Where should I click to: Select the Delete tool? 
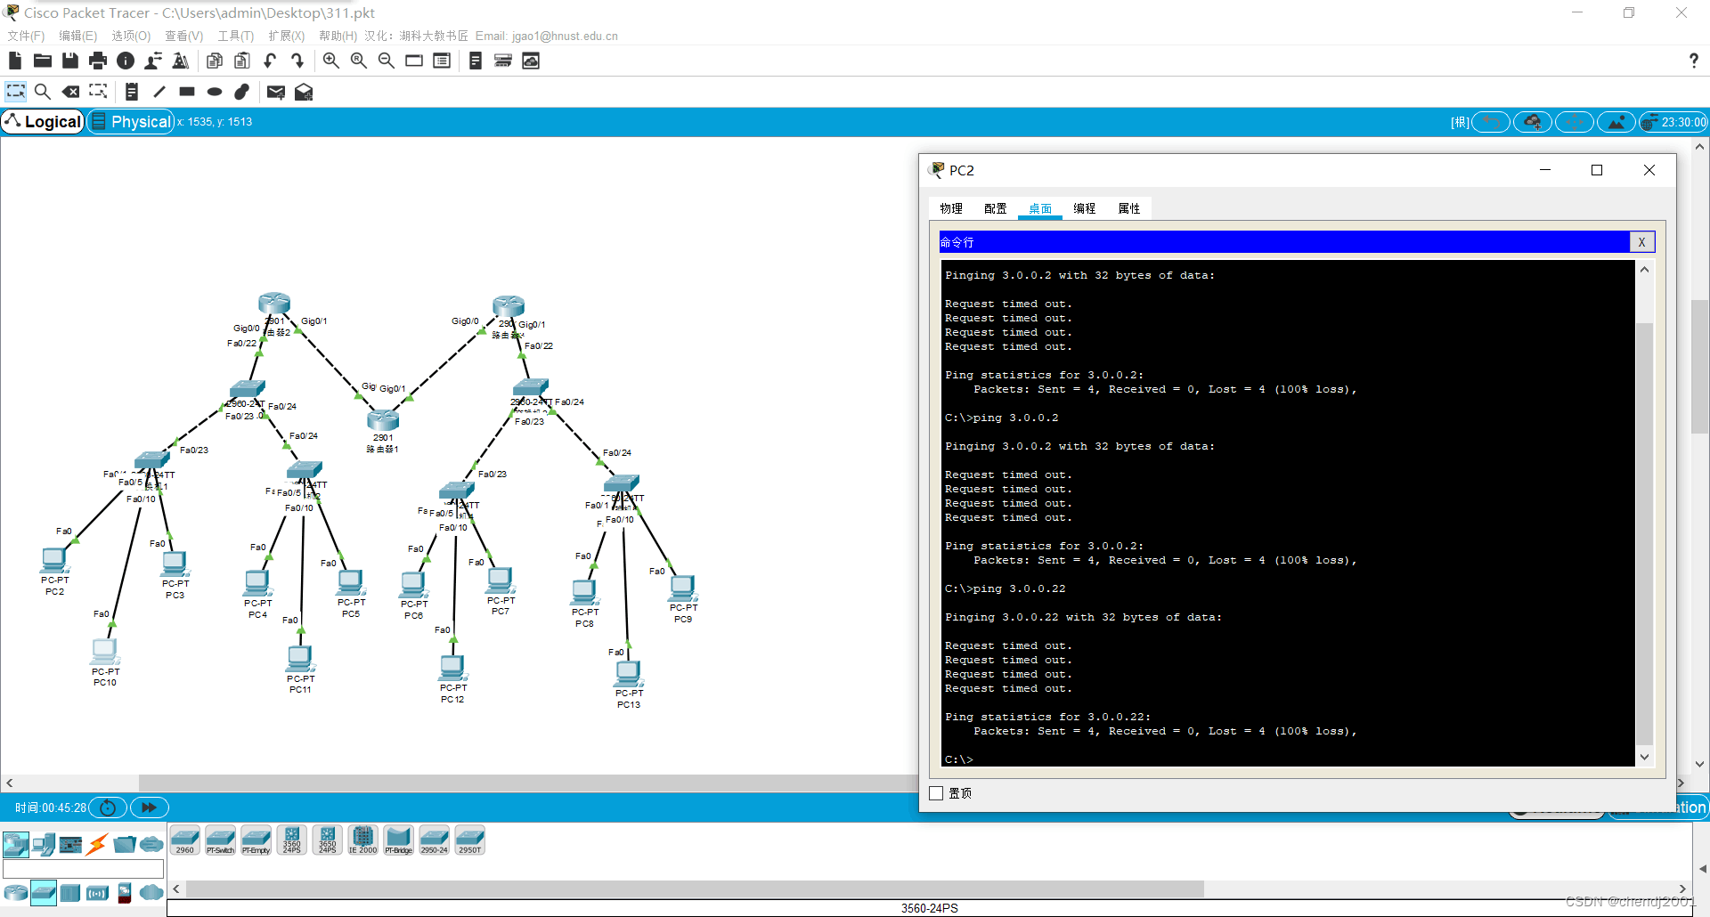(x=70, y=92)
